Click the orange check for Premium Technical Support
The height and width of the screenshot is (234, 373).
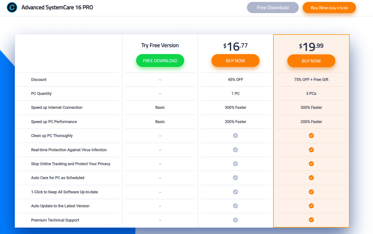311,220
